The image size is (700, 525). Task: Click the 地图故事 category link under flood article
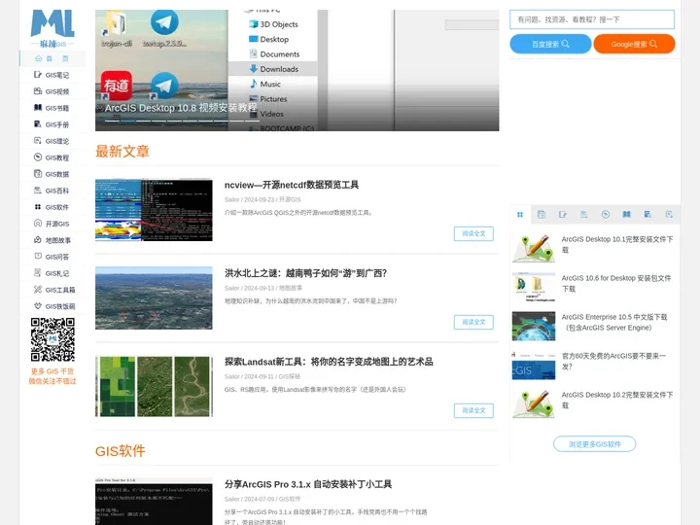click(x=291, y=288)
